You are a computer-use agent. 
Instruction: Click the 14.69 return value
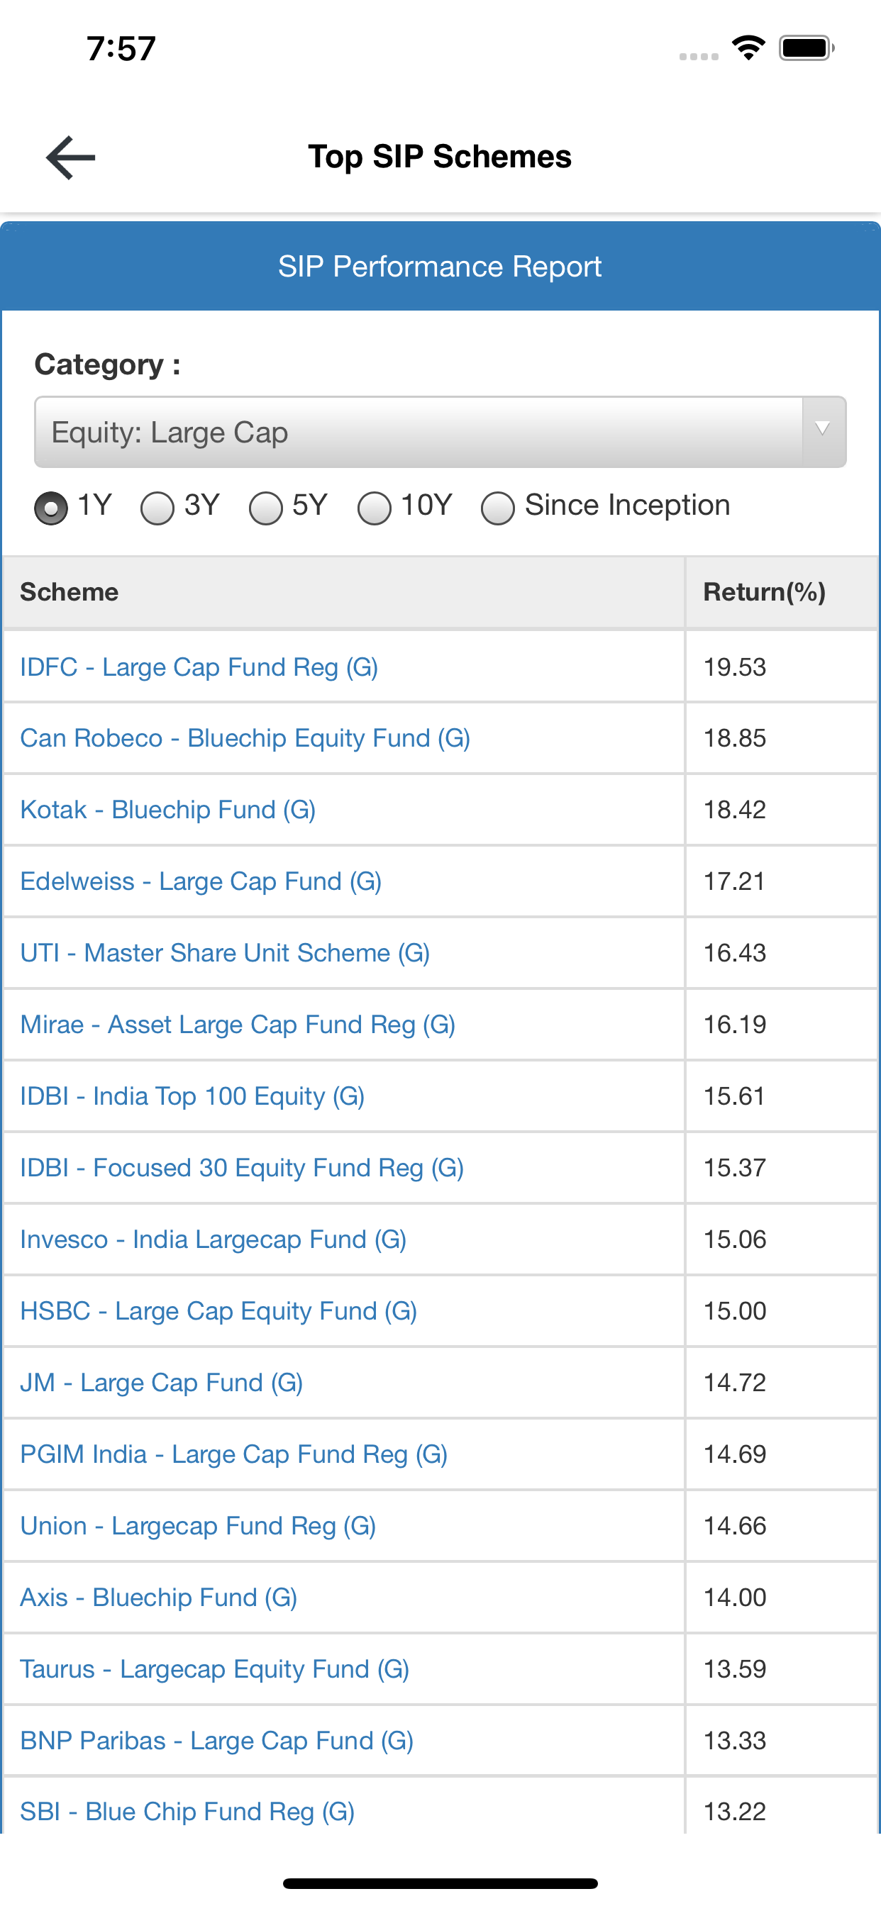coord(734,1454)
